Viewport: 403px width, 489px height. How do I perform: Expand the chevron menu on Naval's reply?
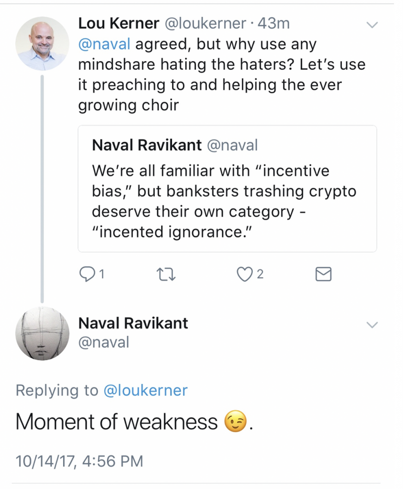[x=372, y=325]
